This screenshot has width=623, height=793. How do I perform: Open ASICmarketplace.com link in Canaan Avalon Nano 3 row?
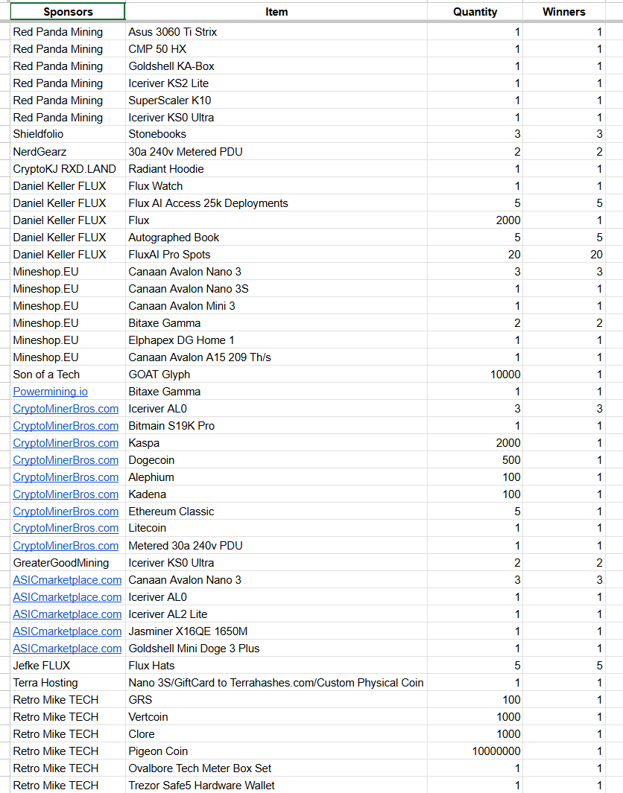[x=67, y=580]
